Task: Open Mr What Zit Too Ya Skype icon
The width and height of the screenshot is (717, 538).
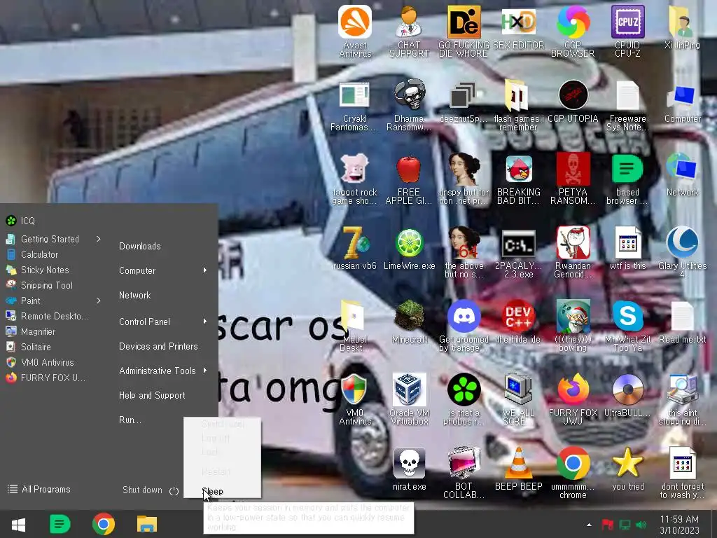Action: 627,326
